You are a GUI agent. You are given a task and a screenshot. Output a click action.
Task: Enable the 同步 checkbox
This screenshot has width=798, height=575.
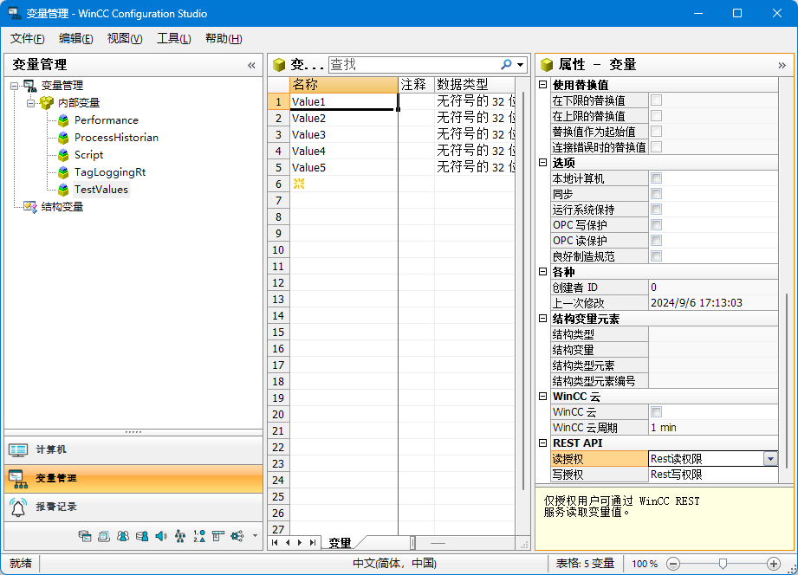pyautogui.click(x=657, y=194)
